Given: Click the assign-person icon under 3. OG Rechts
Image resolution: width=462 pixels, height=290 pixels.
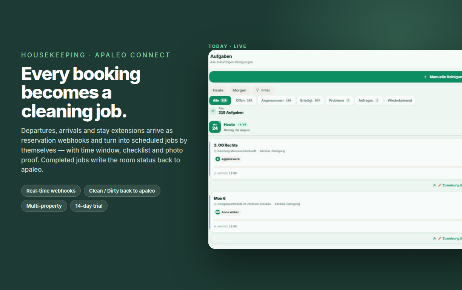Looking at the screenshot, I should coord(434,185).
